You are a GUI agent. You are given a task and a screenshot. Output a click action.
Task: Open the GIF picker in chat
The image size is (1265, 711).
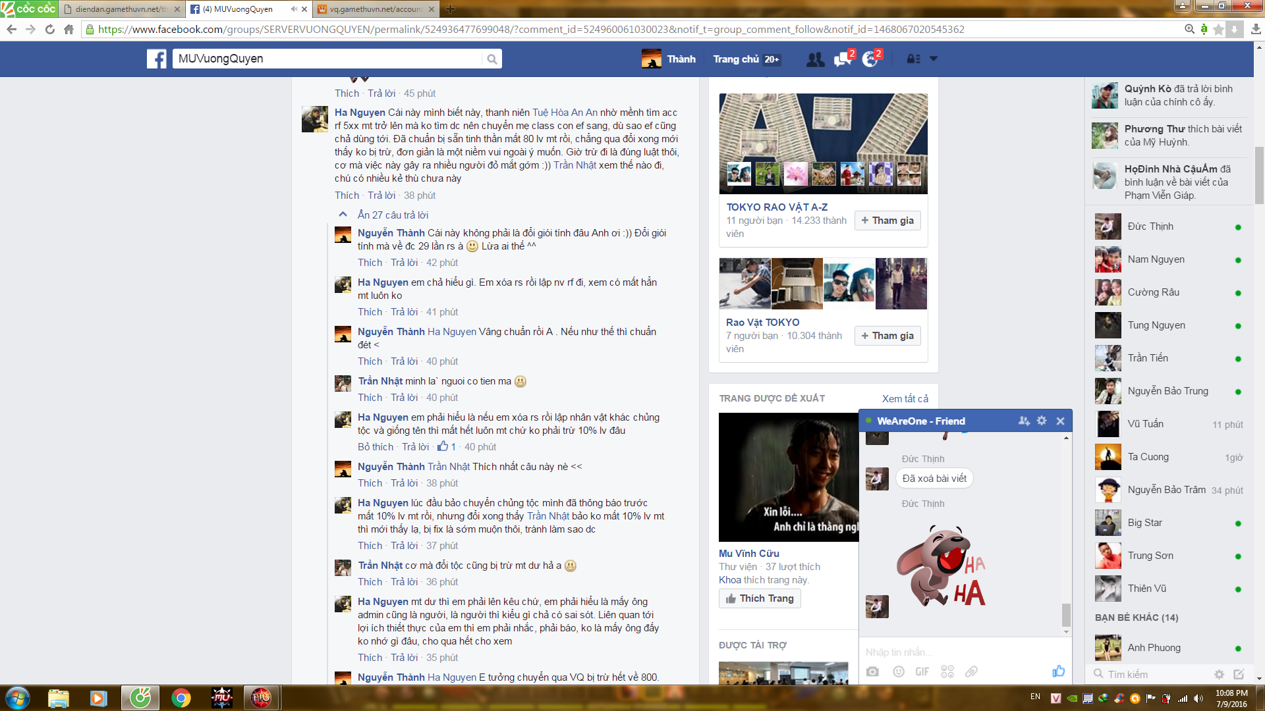click(x=922, y=671)
